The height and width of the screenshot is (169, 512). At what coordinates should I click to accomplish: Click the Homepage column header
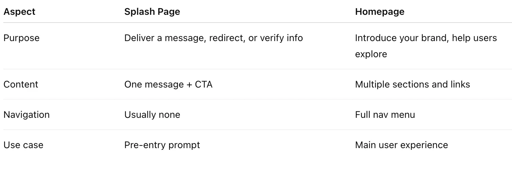[x=379, y=12]
